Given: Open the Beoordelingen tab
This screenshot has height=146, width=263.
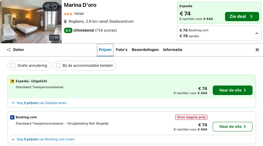Looking at the screenshot, I should coord(145,50).
